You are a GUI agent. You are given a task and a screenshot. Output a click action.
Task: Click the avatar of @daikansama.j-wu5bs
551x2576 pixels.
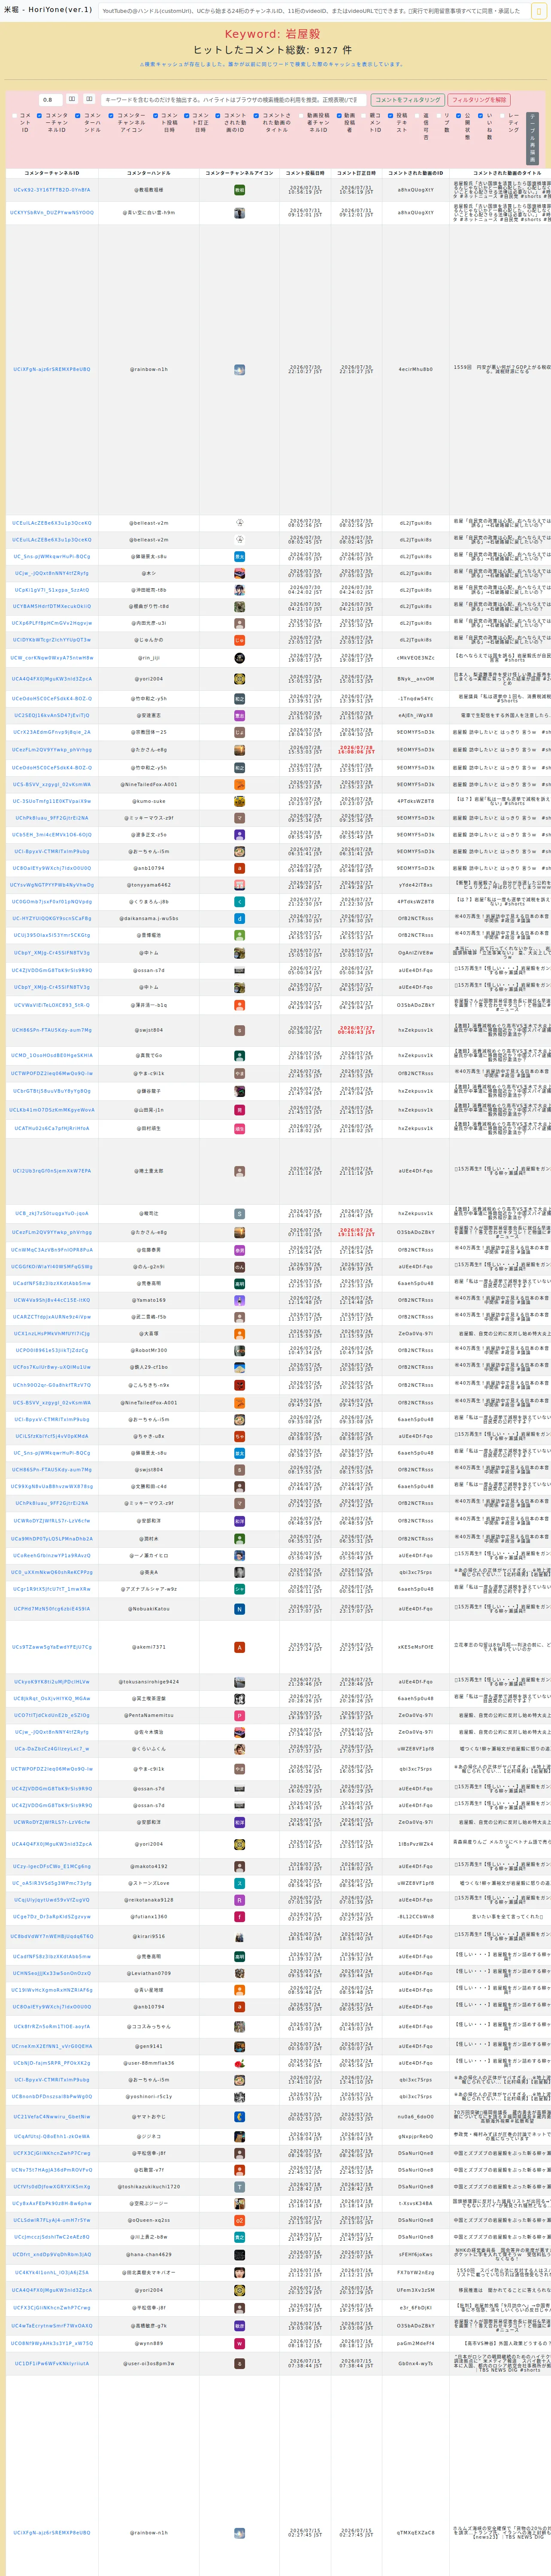tap(239, 918)
